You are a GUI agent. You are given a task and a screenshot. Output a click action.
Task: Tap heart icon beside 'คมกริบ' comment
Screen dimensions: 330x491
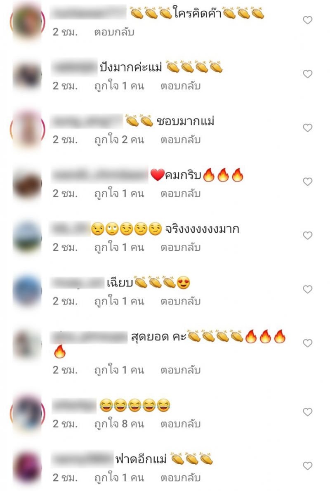307,182
